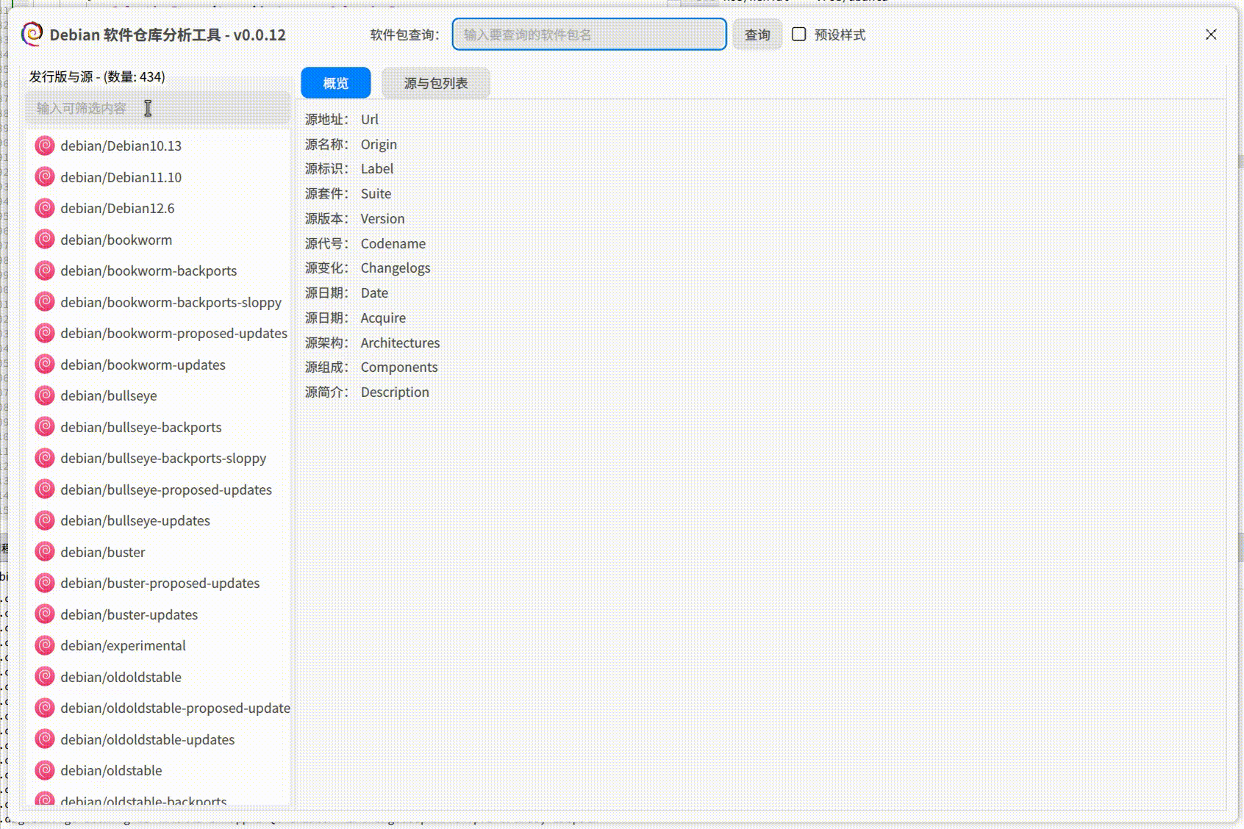
Task: Click the swirl icon of the debian/oldstable row
Action: point(45,770)
